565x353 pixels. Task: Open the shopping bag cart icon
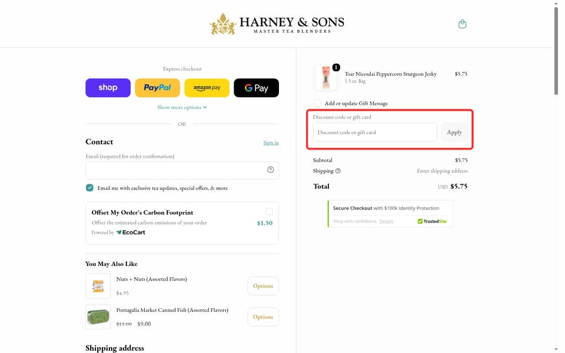[x=463, y=24]
